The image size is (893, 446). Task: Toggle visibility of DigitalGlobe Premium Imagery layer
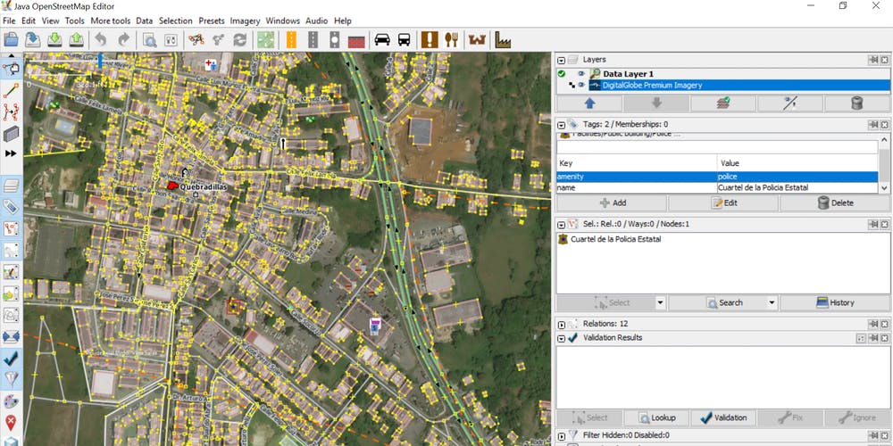(581, 86)
